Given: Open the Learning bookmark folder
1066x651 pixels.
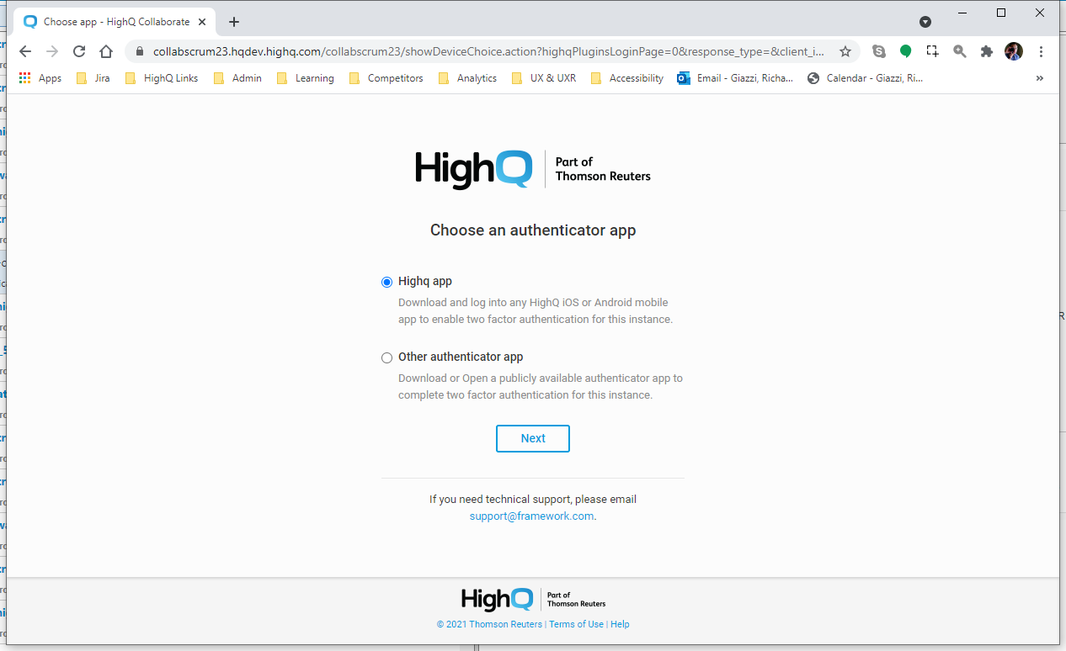Looking at the screenshot, I should point(306,78).
